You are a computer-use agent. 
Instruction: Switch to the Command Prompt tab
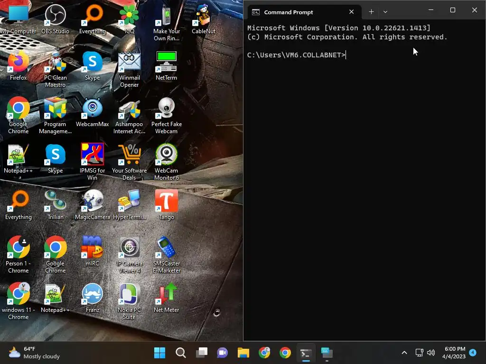click(x=305, y=12)
